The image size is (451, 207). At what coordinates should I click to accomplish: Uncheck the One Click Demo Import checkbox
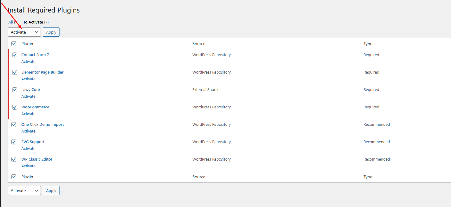(x=14, y=125)
